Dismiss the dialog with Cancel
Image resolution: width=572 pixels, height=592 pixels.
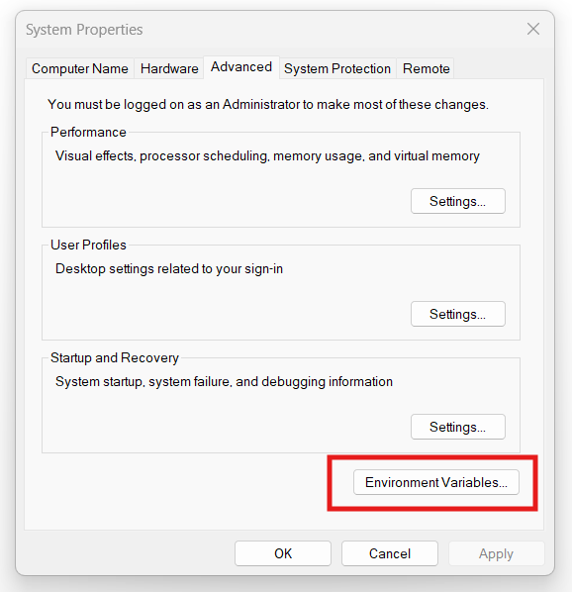[x=390, y=553]
